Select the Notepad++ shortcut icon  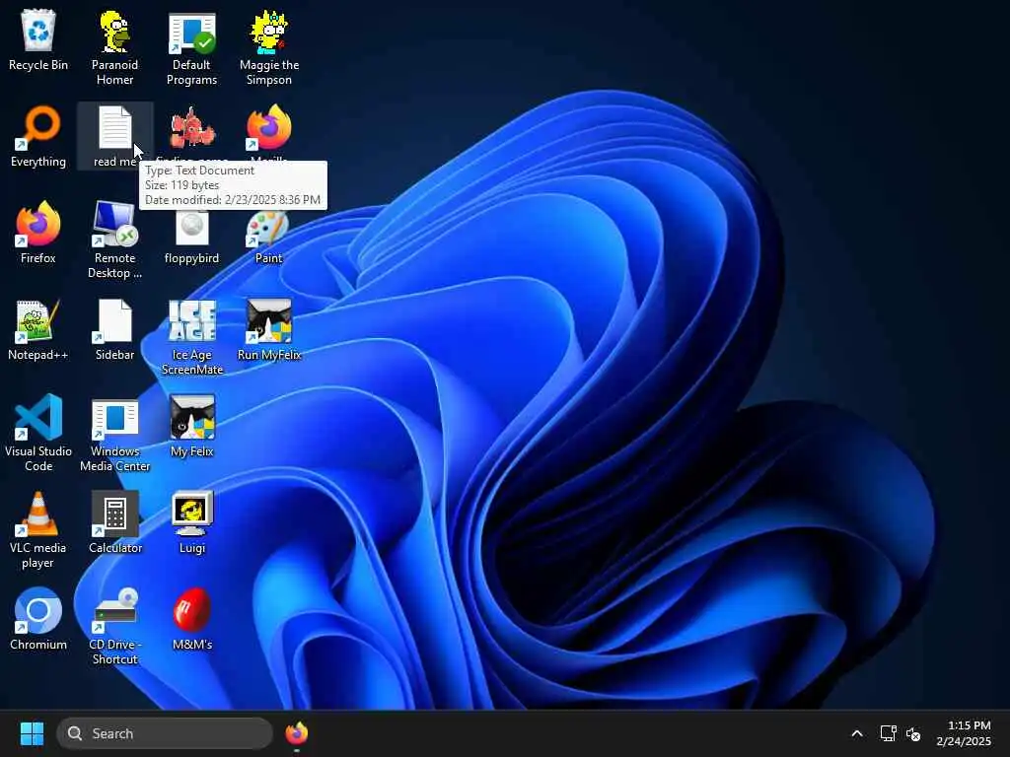pos(38,330)
